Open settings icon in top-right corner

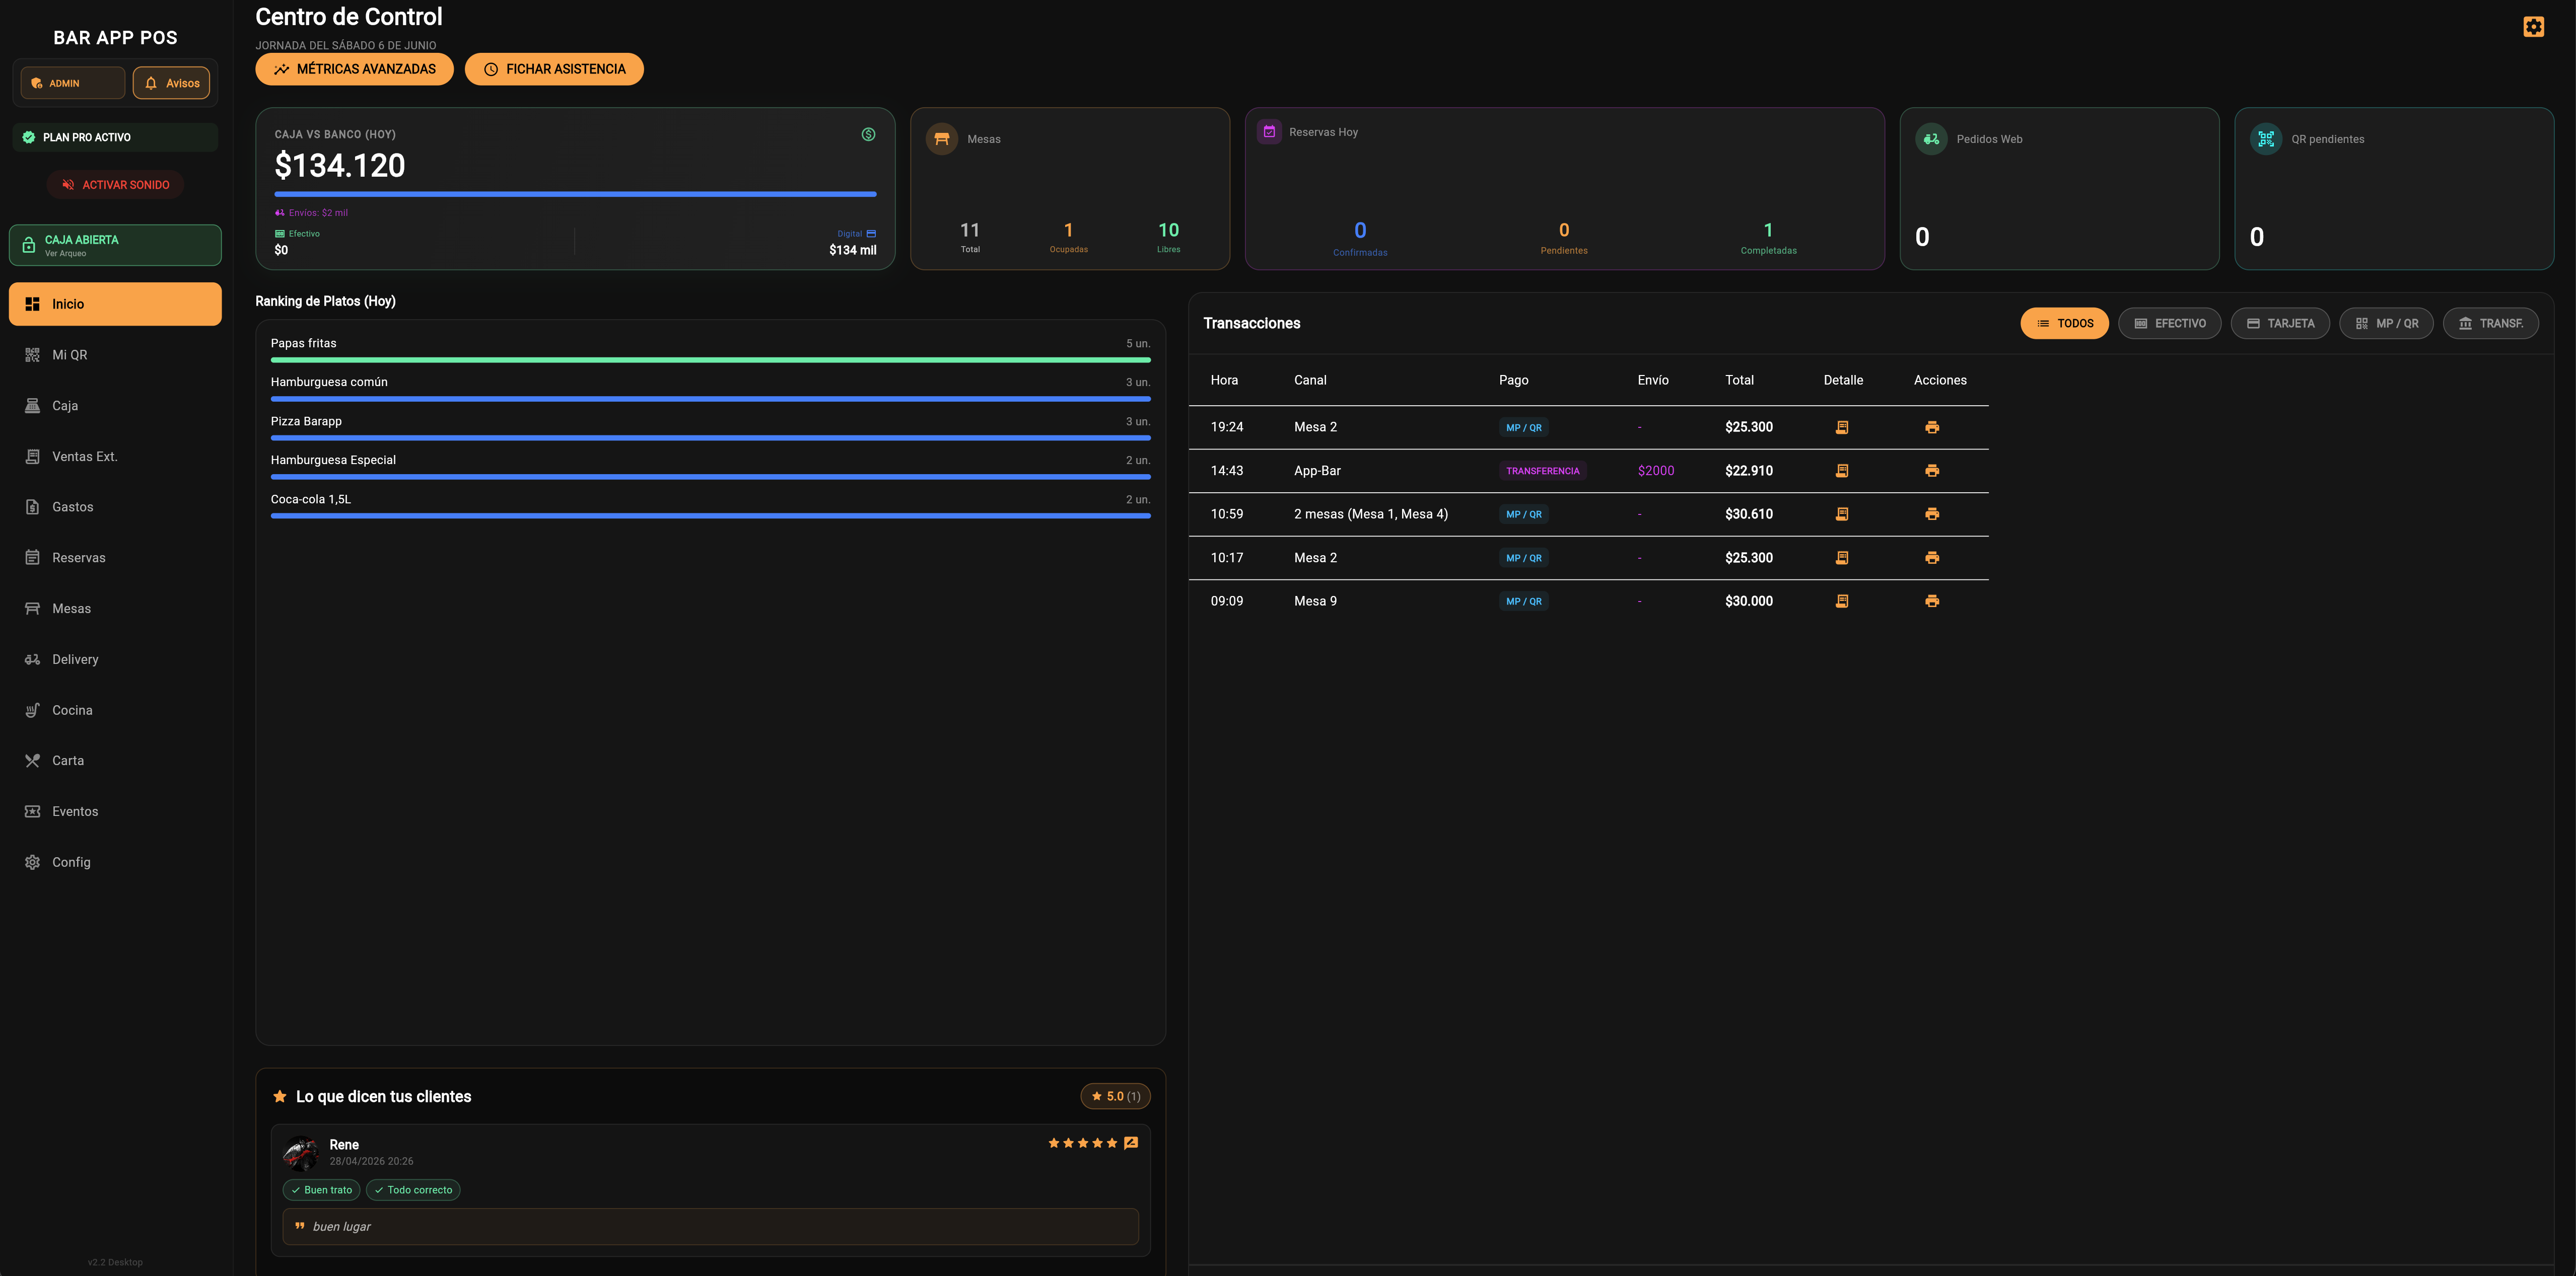(2533, 27)
